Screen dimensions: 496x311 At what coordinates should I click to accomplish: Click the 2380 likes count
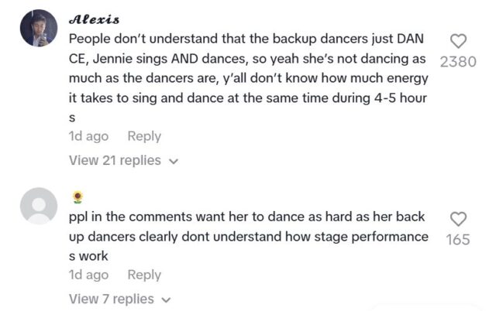pyautogui.click(x=457, y=62)
